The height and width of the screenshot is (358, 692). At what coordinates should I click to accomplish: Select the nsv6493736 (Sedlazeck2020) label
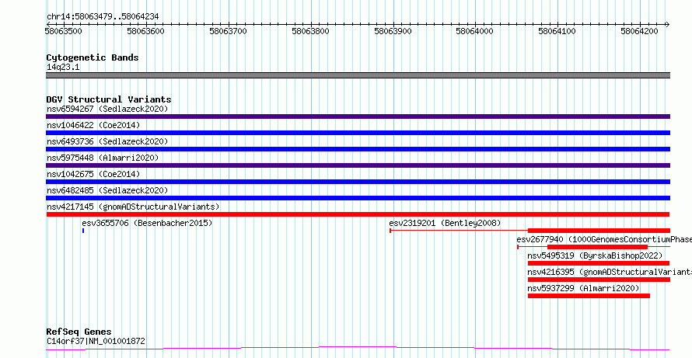tap(107, 141)
